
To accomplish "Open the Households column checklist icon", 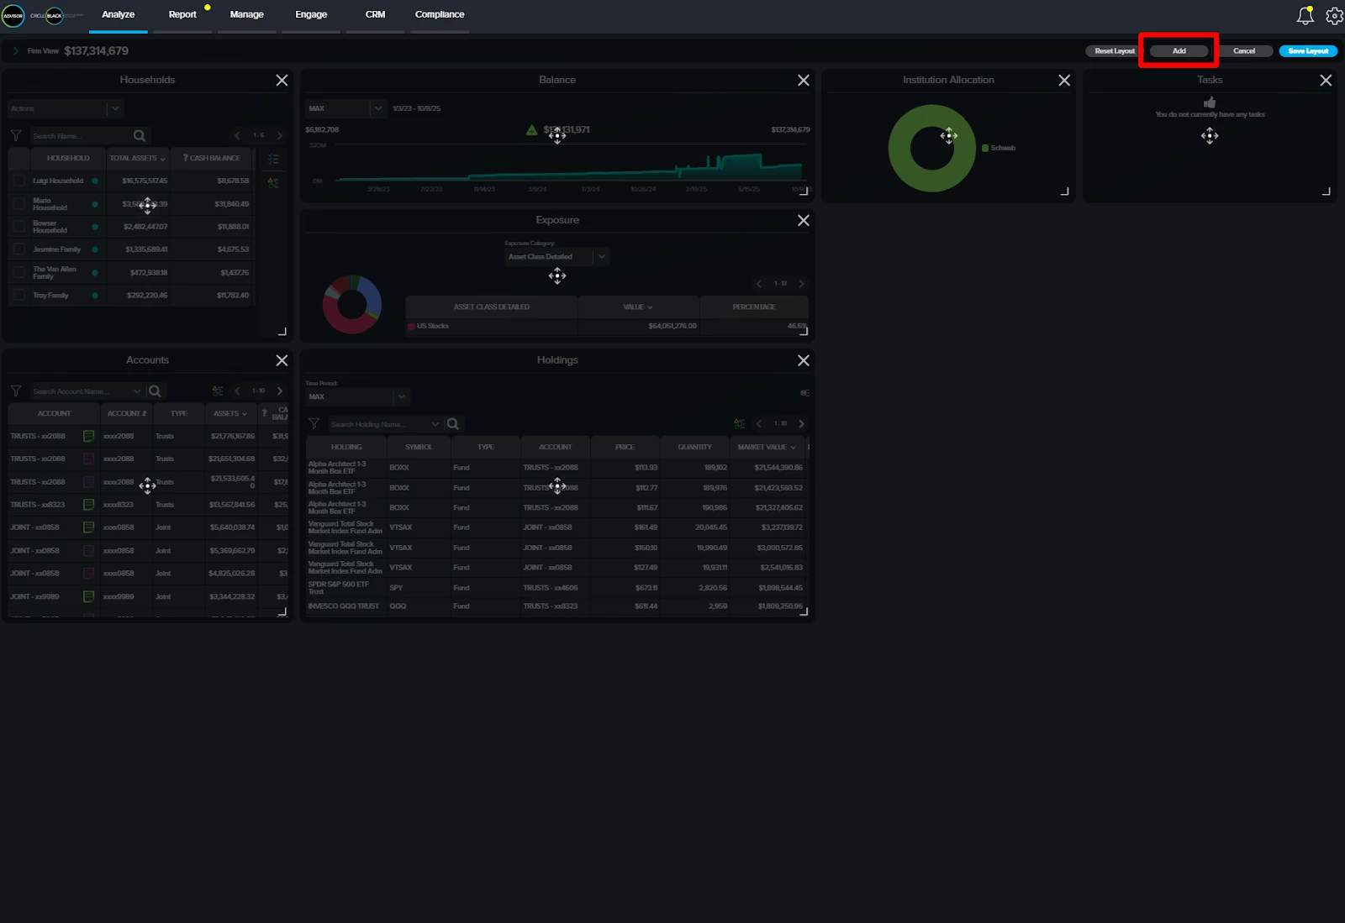I will 273,159.
